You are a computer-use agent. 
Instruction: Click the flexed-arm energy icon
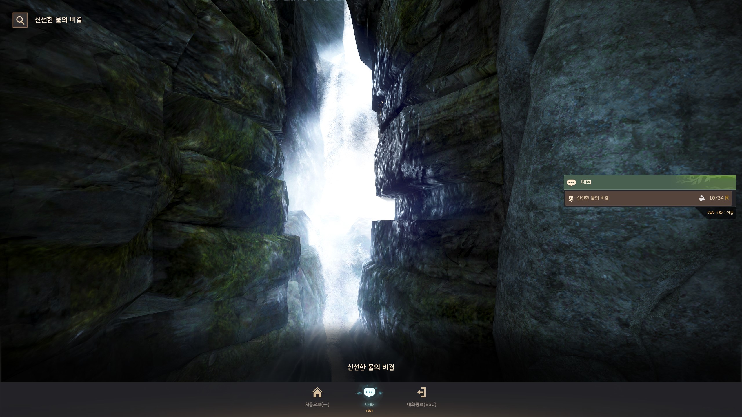click(702, 198)
